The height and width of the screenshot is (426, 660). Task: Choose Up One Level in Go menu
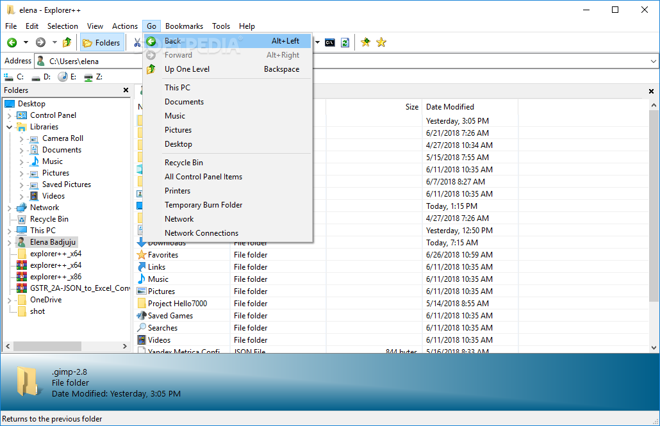click(x=227, y=69)
